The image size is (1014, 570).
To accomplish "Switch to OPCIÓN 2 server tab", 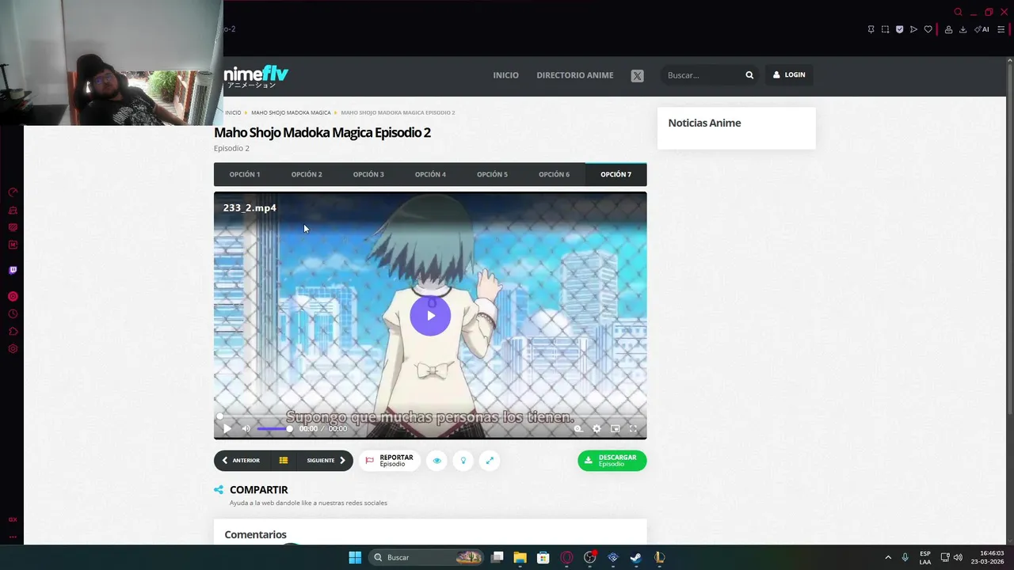I will 307,174.
